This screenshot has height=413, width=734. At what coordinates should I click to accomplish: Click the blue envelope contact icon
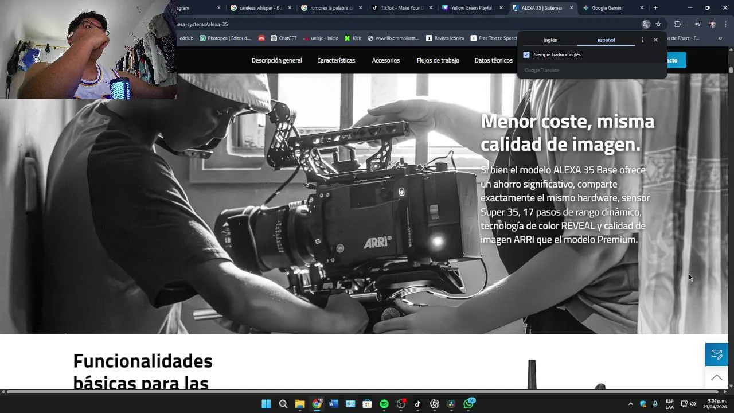pos(717,354)
